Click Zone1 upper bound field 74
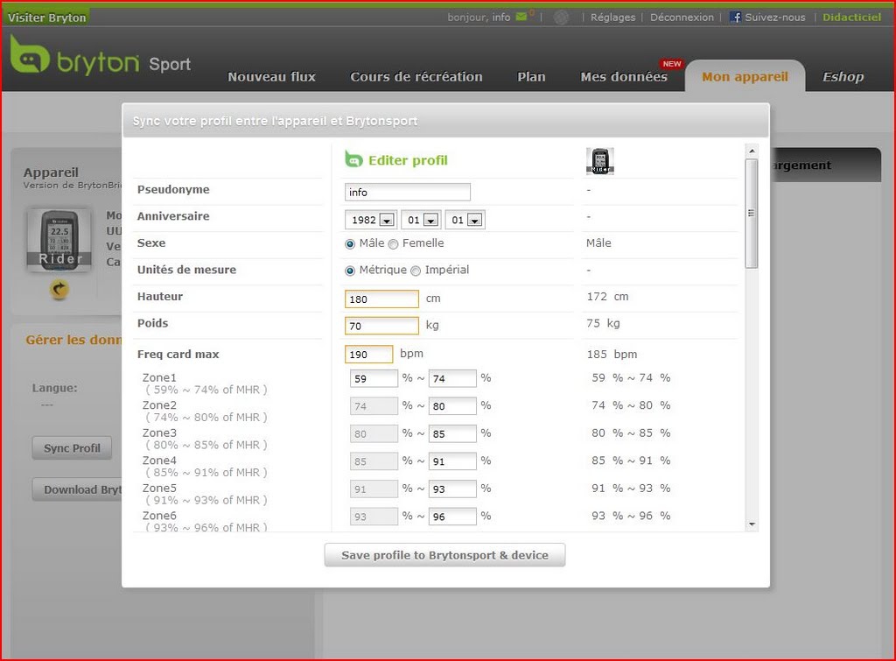This screenshot has width=896, height=661. tap(452, 378)
